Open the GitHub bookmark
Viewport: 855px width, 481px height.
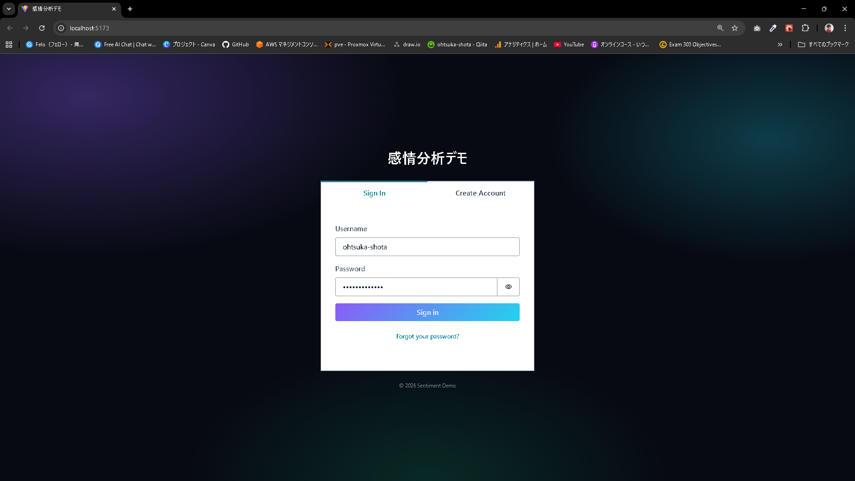pyautogui.click(x=236, y=45)
